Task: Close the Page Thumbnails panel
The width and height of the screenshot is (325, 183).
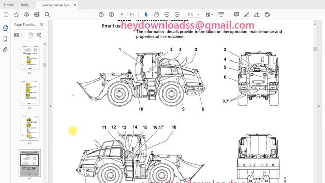Action: (x=42, y=25)
